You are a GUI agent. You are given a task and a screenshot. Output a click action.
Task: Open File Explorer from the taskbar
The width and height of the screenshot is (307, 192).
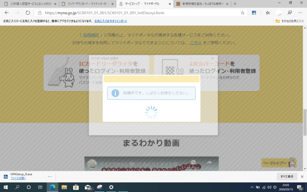[x=64, y=187]
